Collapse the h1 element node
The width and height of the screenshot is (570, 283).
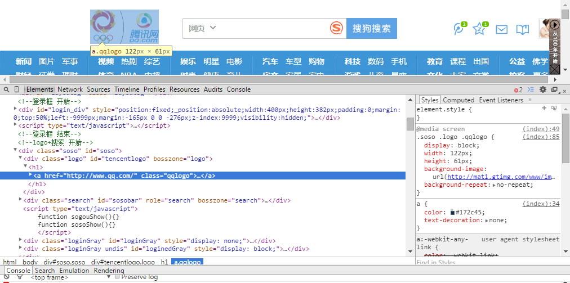click(x=25, y=166)
